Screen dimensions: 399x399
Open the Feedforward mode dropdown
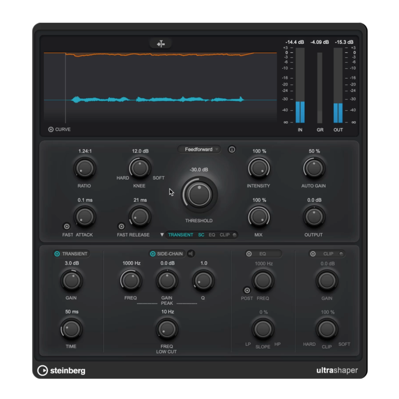point(199,149)
